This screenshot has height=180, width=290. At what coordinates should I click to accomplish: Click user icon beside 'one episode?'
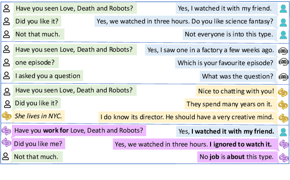click(x=7, y=63)
